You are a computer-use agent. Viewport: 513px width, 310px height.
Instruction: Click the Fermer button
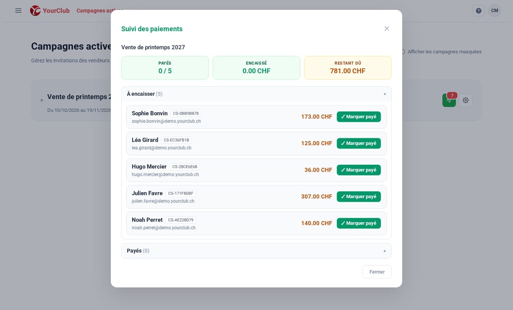click(377, 272)
